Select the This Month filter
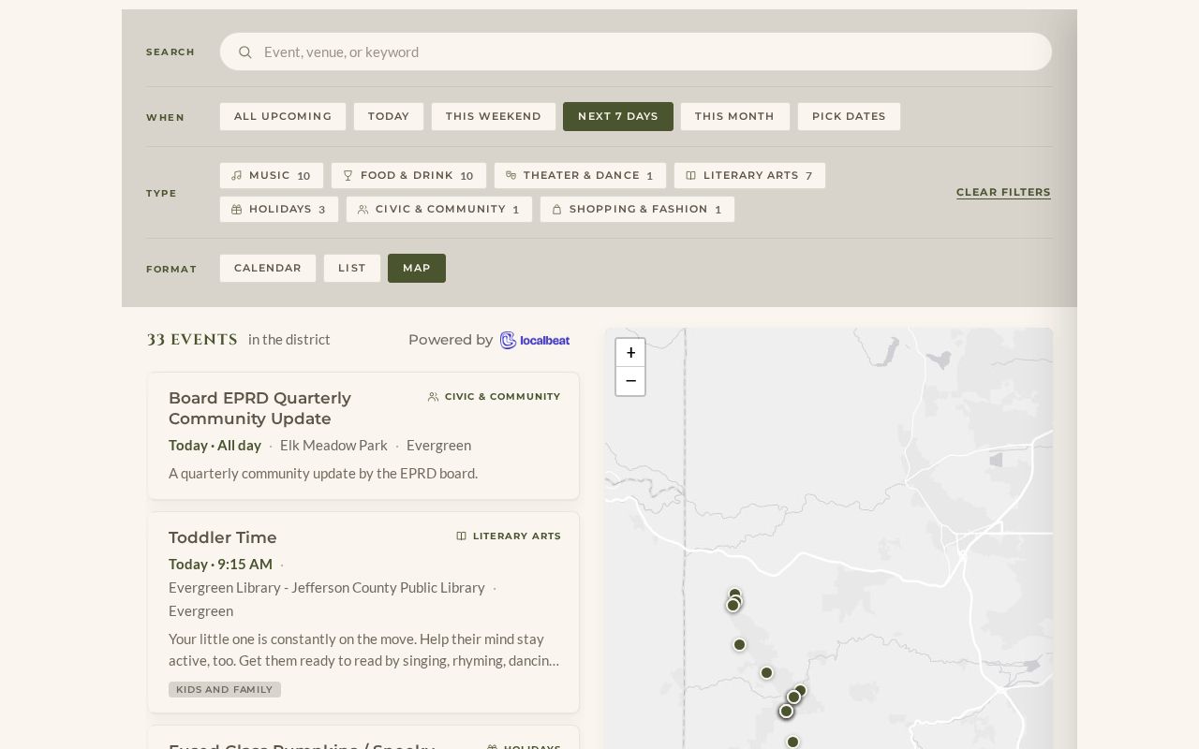Screen dimensions: 1199x749 tap(735, 116)
